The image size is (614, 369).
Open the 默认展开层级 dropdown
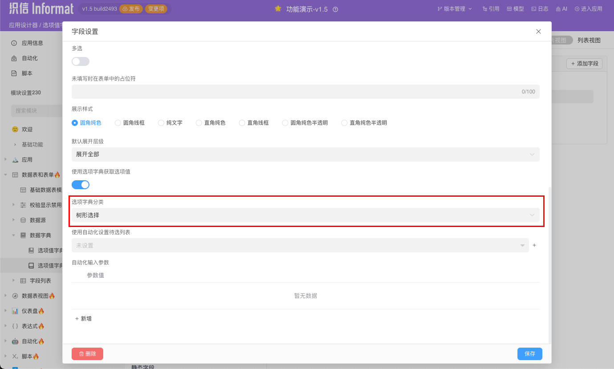tap(306, 154)
